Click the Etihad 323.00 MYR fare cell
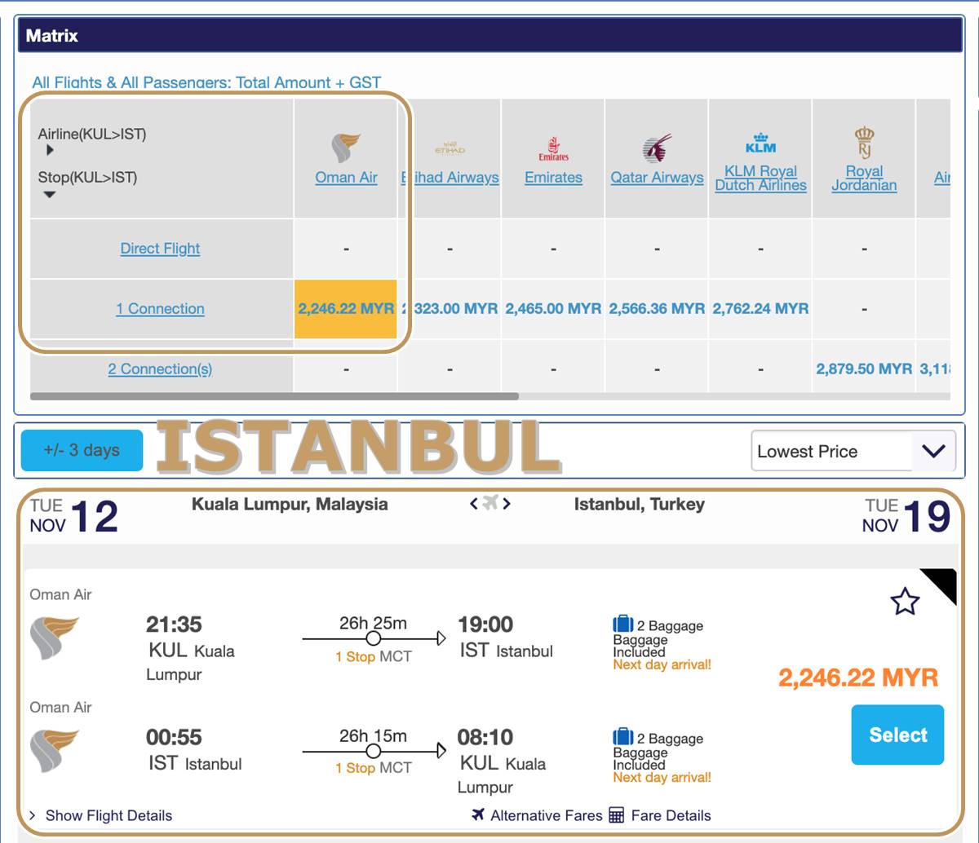 click(450, 309)
